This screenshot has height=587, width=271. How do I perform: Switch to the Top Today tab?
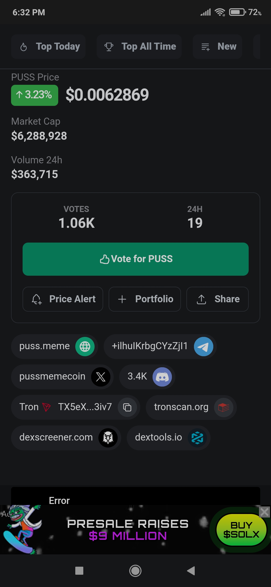[48, 47]
